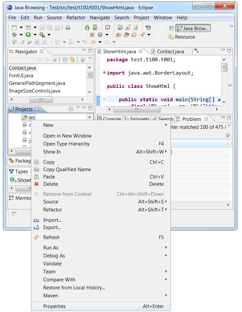Click the Paste clipboard icon in menu
The width and height of the screenshot is (242, 312).
pos(36,176)
